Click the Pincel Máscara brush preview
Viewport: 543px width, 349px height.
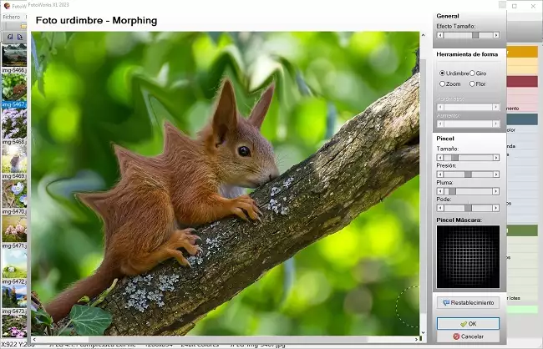click(468, 256)
